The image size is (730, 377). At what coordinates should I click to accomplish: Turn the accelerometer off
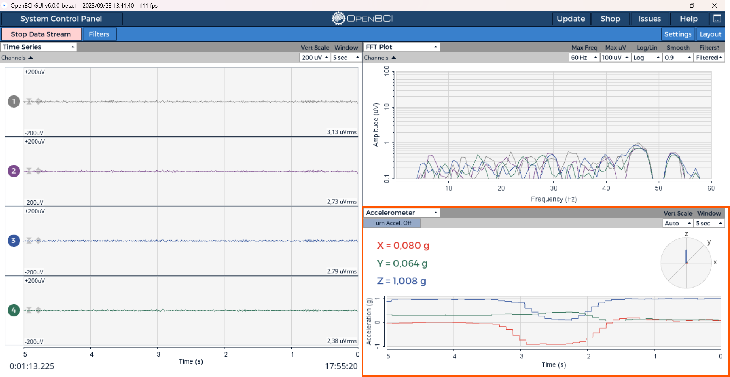[x=392, y=223]
